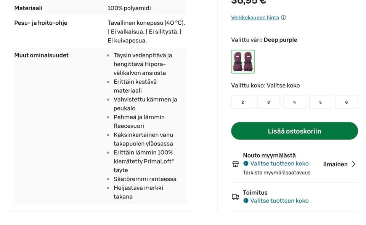Expand the Ilmainen pickup option chevron
This screenshot has width=366, height=225.
[x=353, y=164]
